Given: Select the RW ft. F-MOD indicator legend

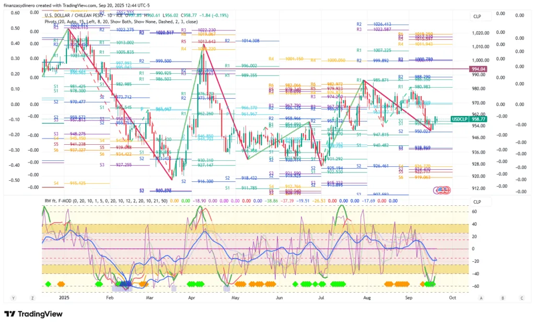Looking at the screenshot, I should (106, 201).
